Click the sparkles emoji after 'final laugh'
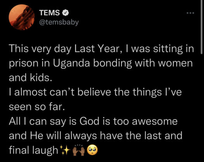Image resolution: width=204 pixels, height=162 pixels. click(x=65, y=150)
